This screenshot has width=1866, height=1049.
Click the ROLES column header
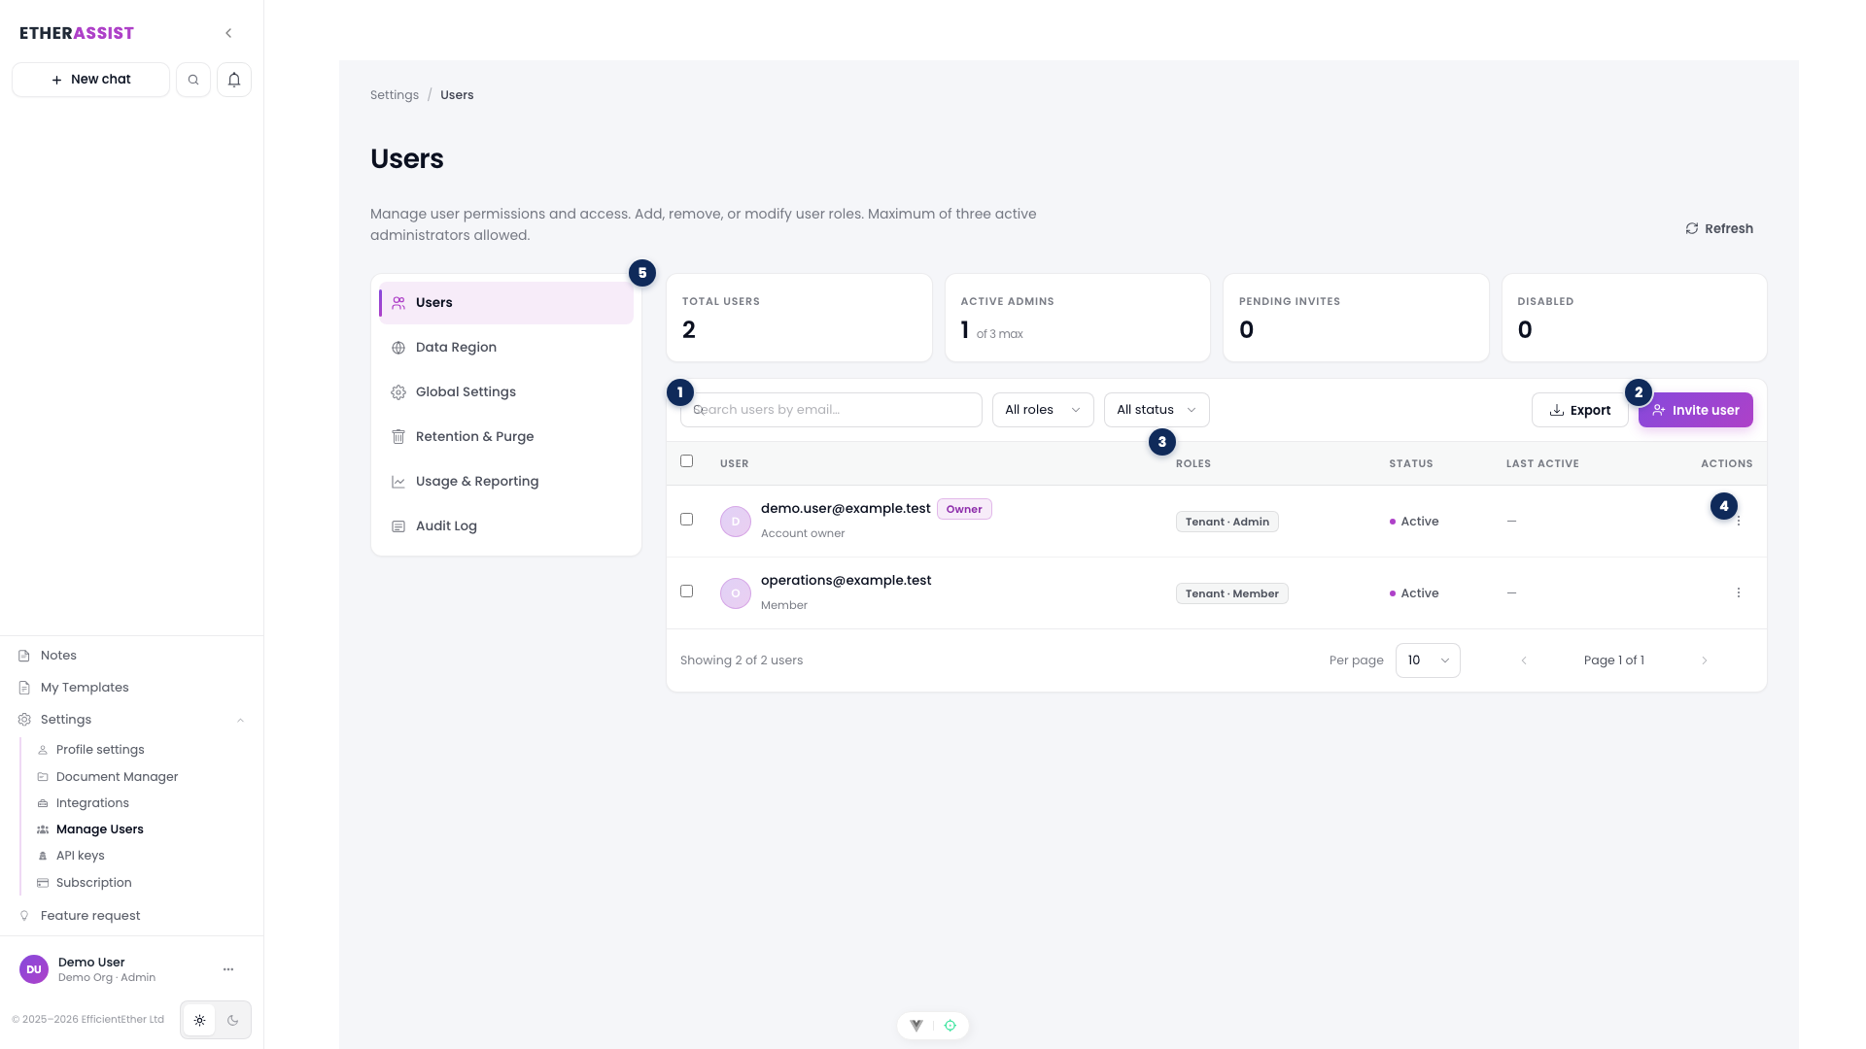(1193, 464)
